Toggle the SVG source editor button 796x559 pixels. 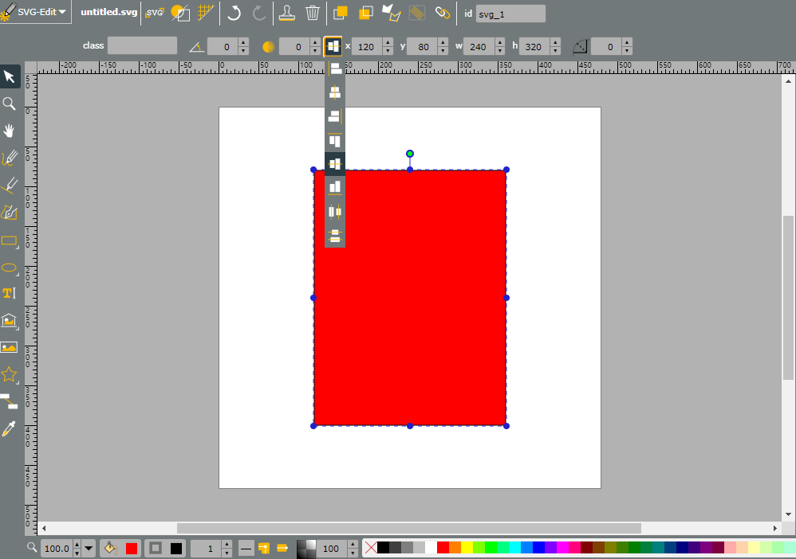click(154, 13)
